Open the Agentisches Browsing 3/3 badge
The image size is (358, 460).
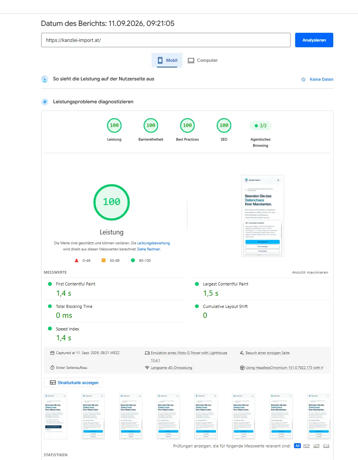261,125
